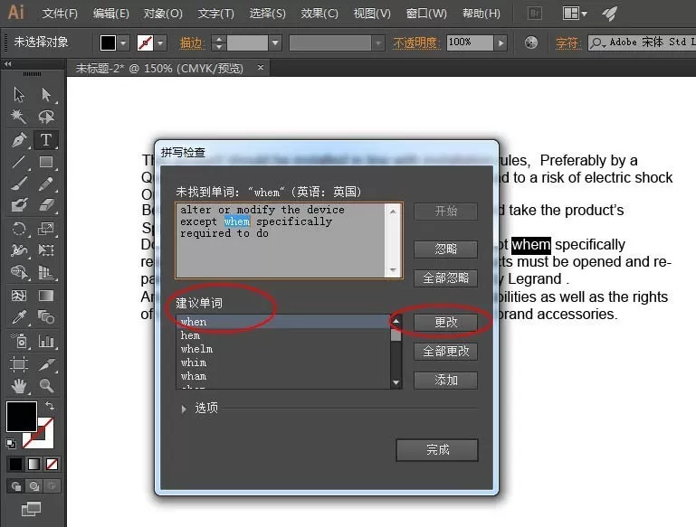The height and width of the screenshot is (527, 696).
Task: Select the Rectangle shape tool
Action: point(46,162)
